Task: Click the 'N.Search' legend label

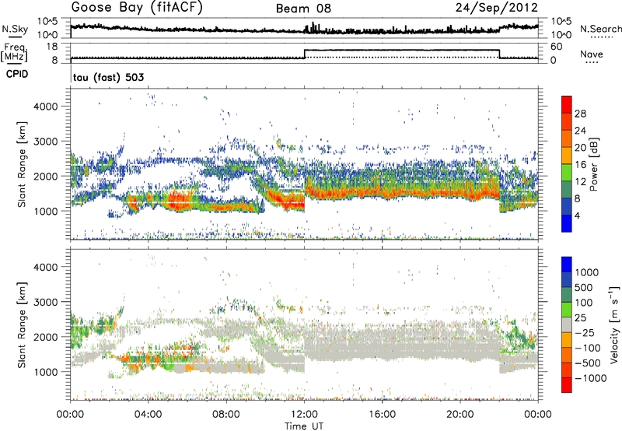Action: point(600,29)
